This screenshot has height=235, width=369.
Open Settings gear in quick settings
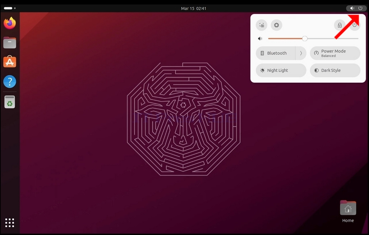click(x=276, y=25)
